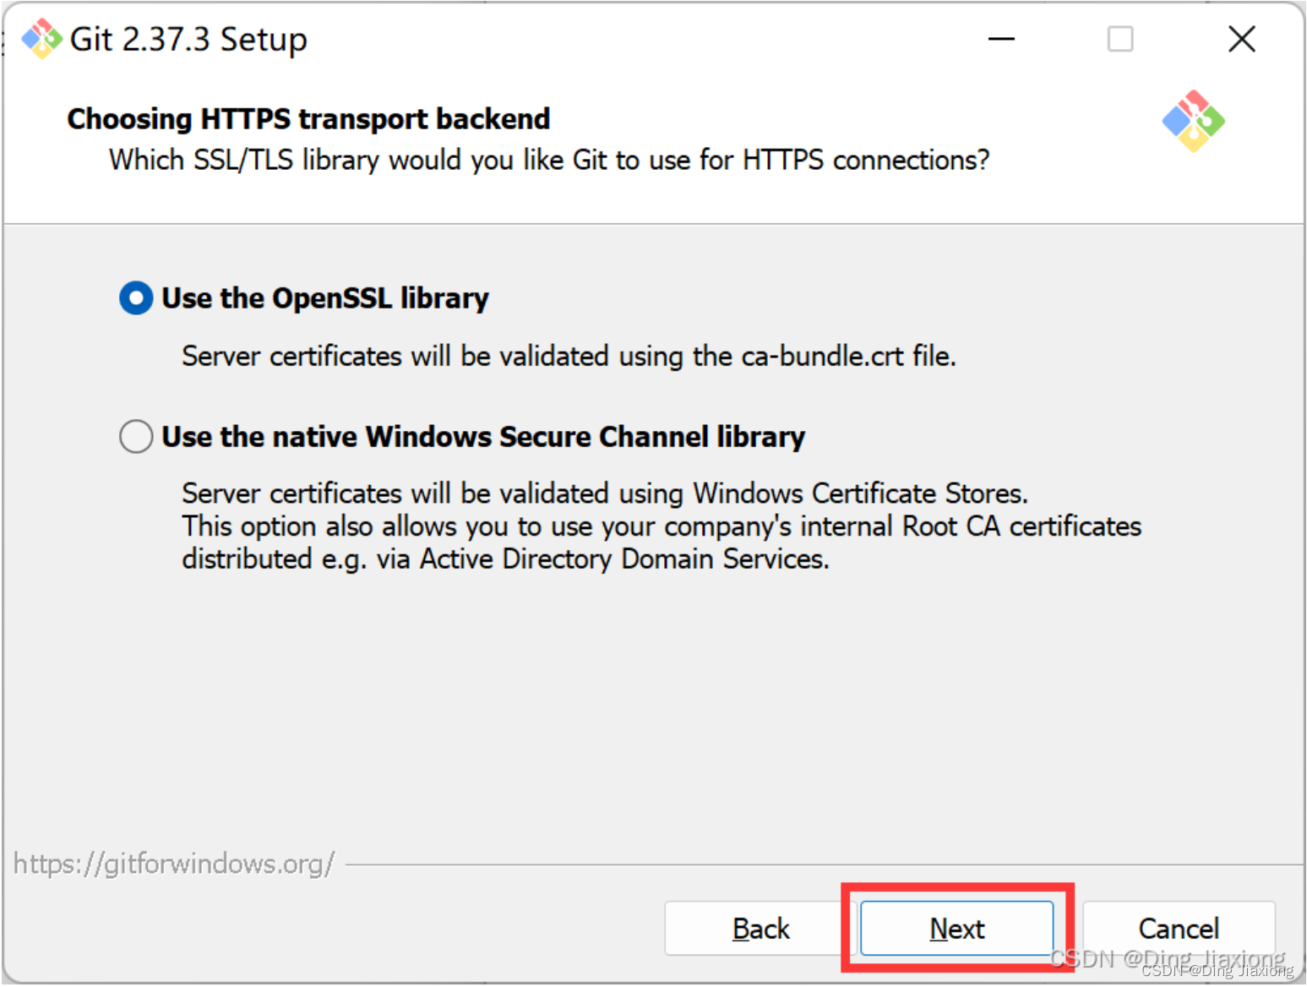Click the Next button
This screenshot has height=987, width=1307.
956,929
